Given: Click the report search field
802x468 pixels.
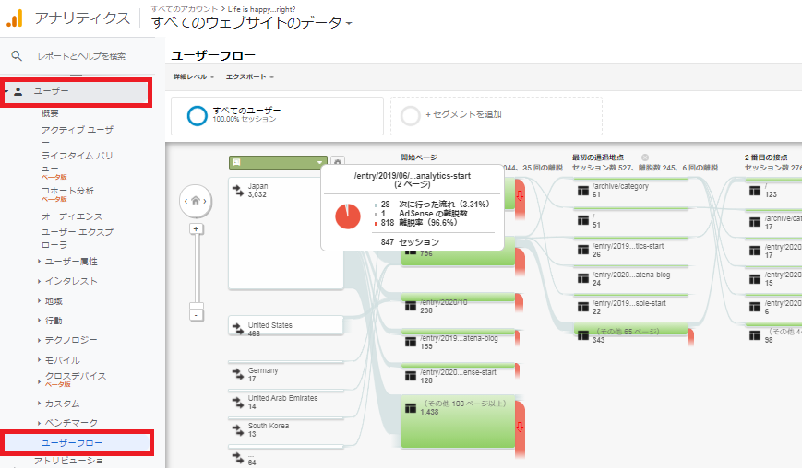Looking at the screenshot, I should point(82,56).
